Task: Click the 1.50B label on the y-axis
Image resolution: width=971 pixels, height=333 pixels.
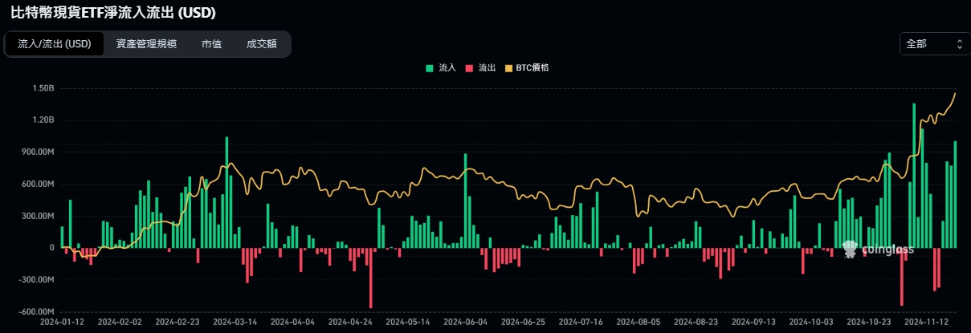Action: pos(41,88)
